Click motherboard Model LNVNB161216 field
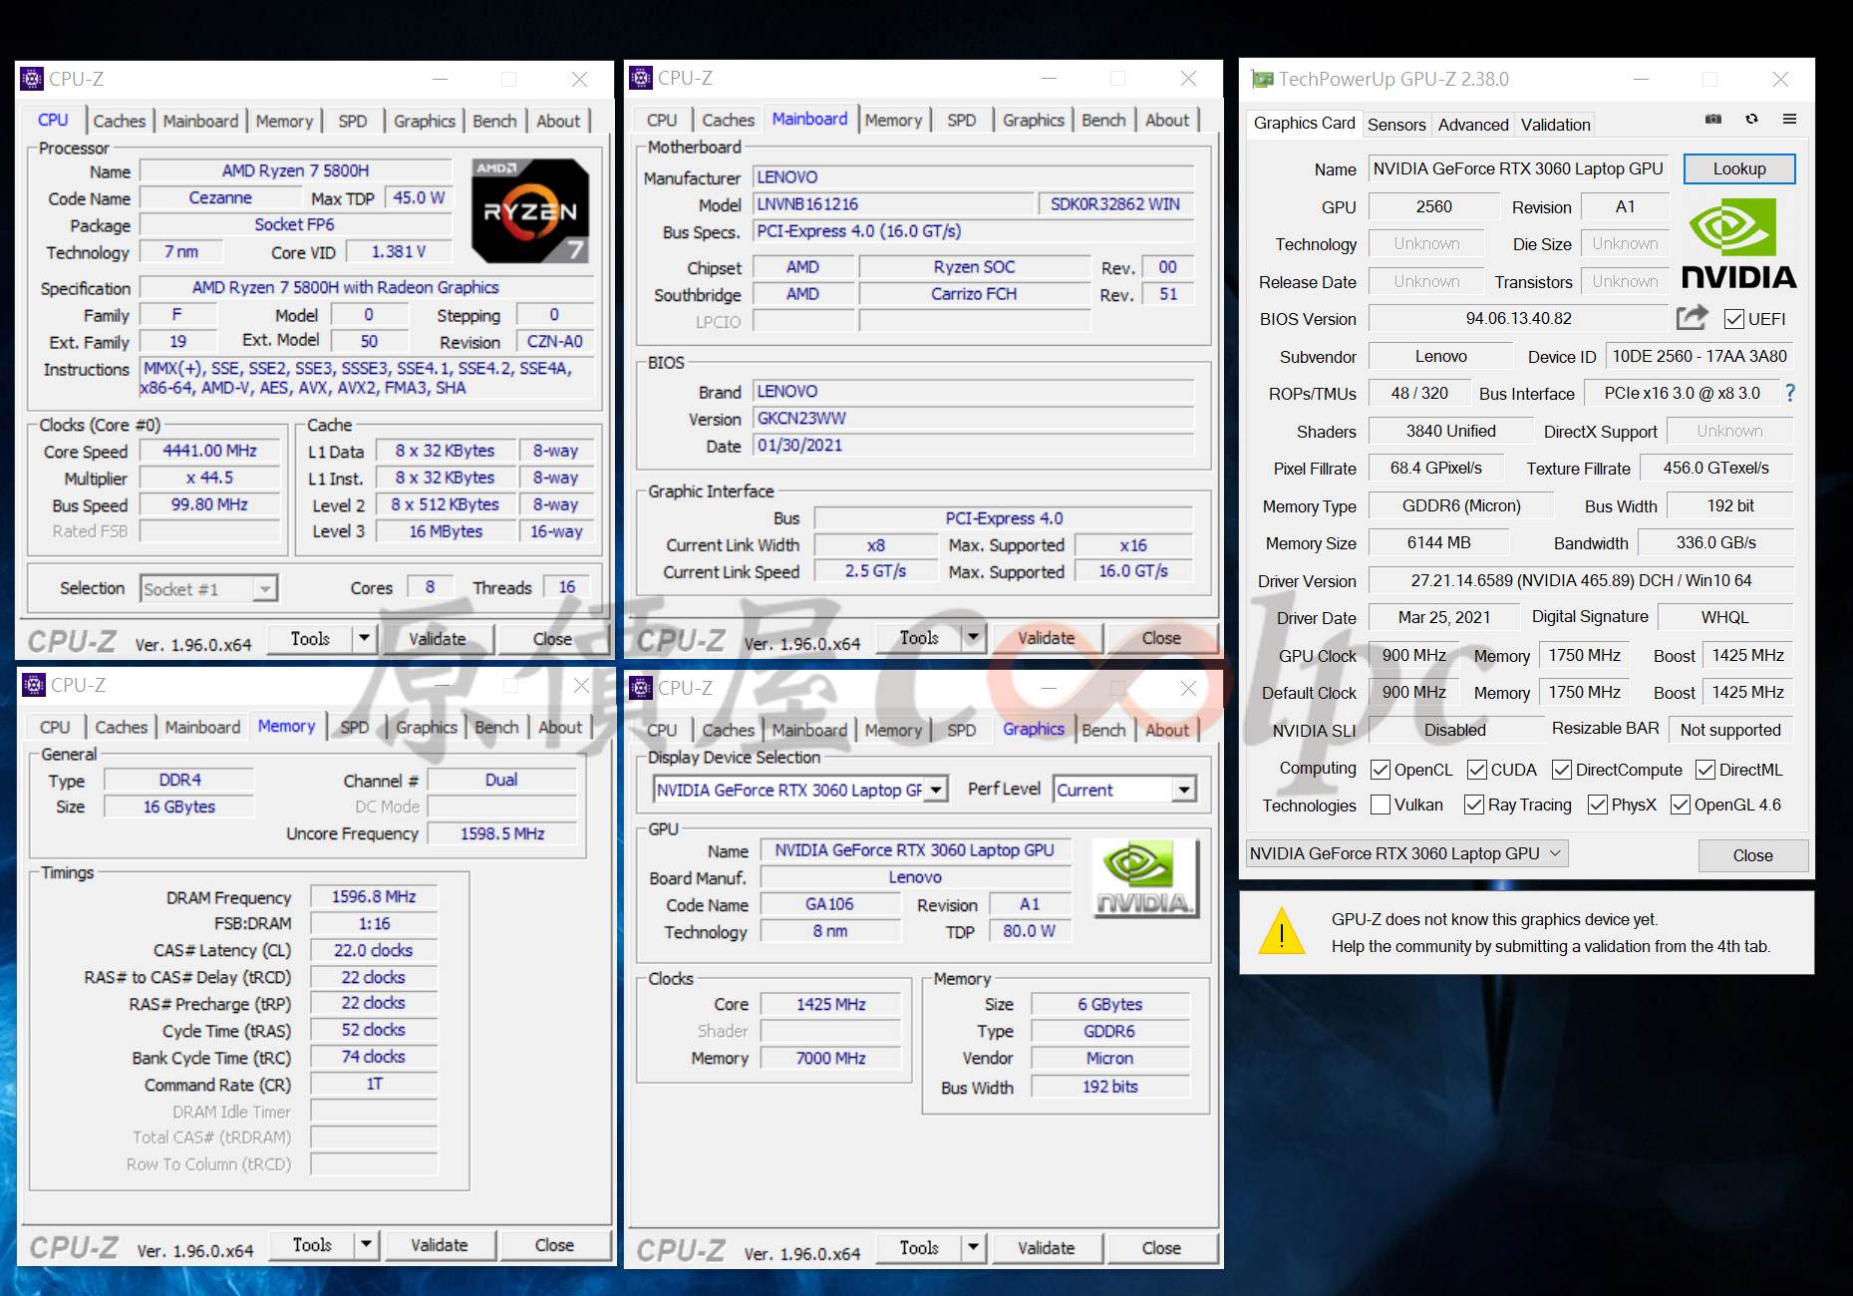The height and width of the screenshot is (1296, 1853). pyautogui.click(x=893, y=204)
